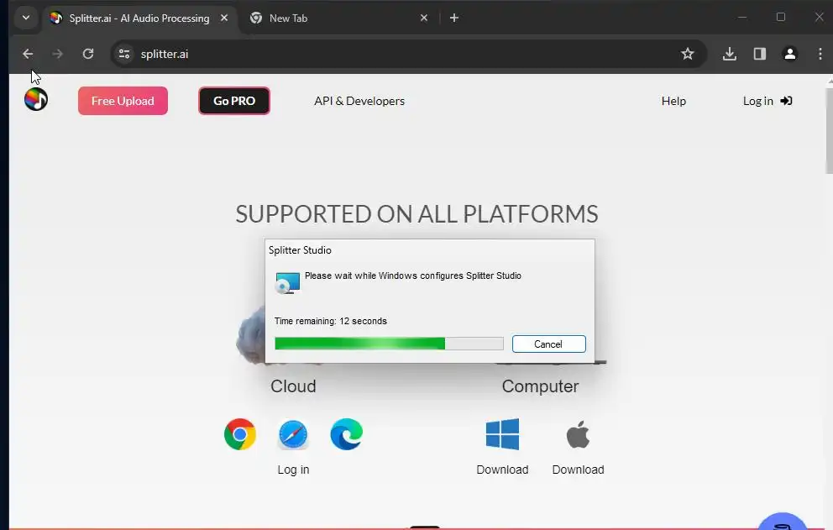Minimize the Chrome window
This screenshot has width=833, height=530.
pyautogui.click(x=742, y=17)
